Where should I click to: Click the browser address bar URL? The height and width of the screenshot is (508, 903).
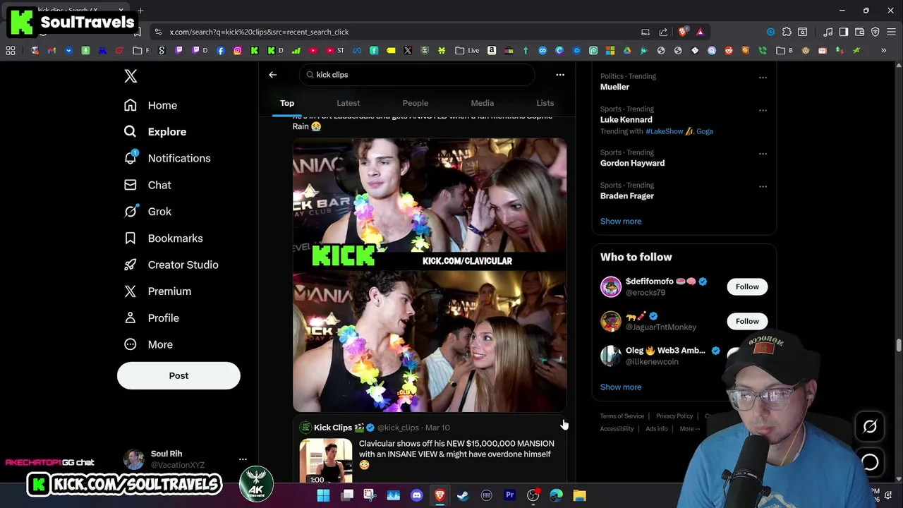tap(259, 32)
